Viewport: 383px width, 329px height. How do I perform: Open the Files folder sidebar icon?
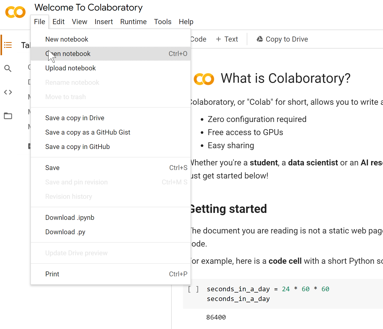point(8,116)
